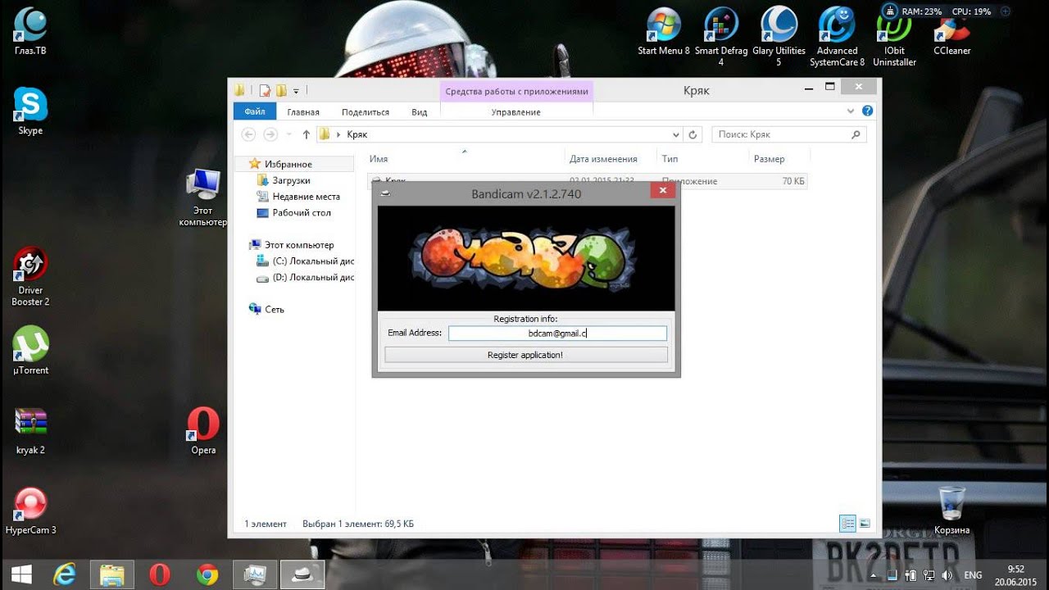Viewport: 1049px width, 590px height.
Task: Open (C:) Локальный диск in sidebar
Action: pyautogui.click(x=312, y=261)
